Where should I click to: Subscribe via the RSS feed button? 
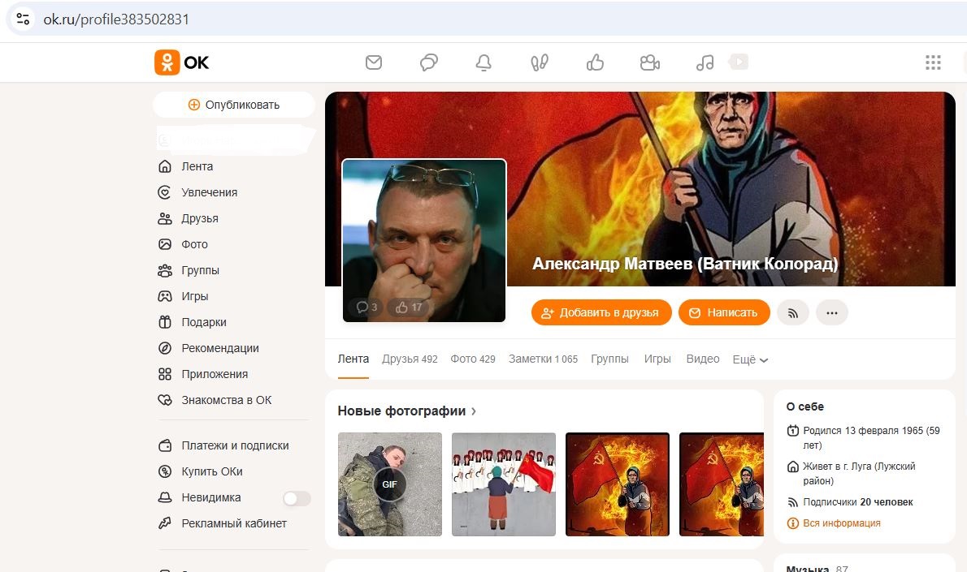[x=793, y=313]
